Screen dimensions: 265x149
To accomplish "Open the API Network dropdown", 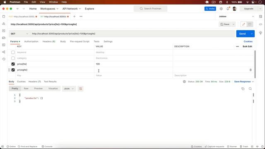I will click(72, 9).
